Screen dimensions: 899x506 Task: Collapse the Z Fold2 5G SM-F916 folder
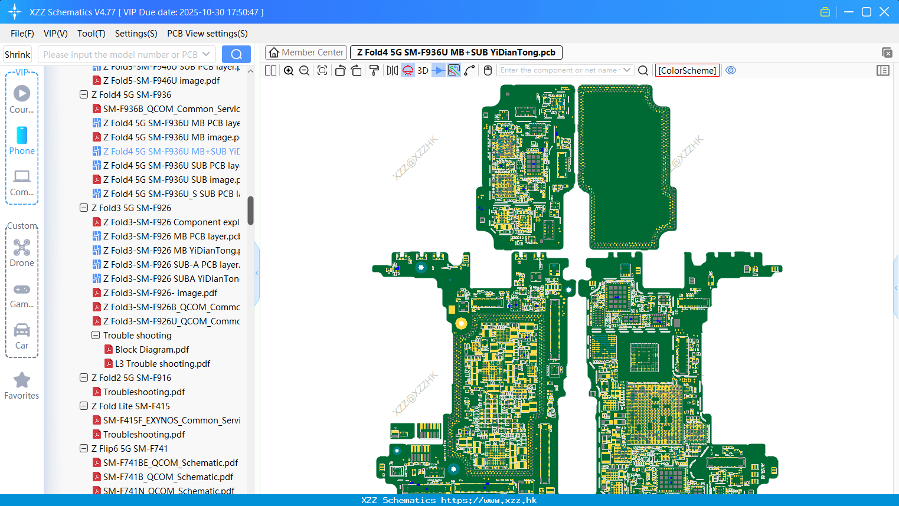pos(84,377)
